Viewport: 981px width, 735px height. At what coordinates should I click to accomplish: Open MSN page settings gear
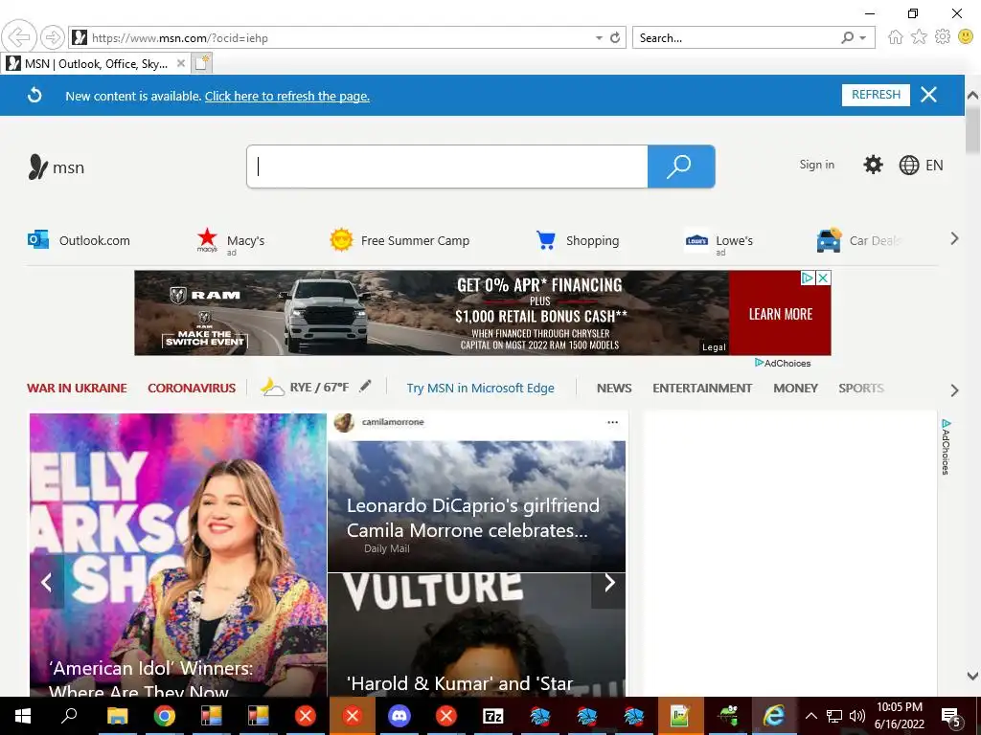[x=873, y=165]
